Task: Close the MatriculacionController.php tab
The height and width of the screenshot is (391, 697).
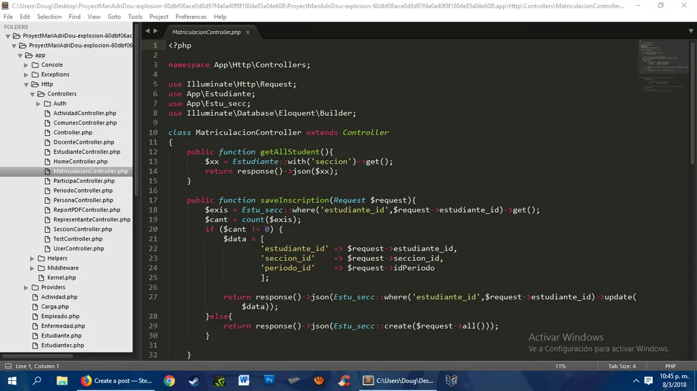Action: click(248, 32)
